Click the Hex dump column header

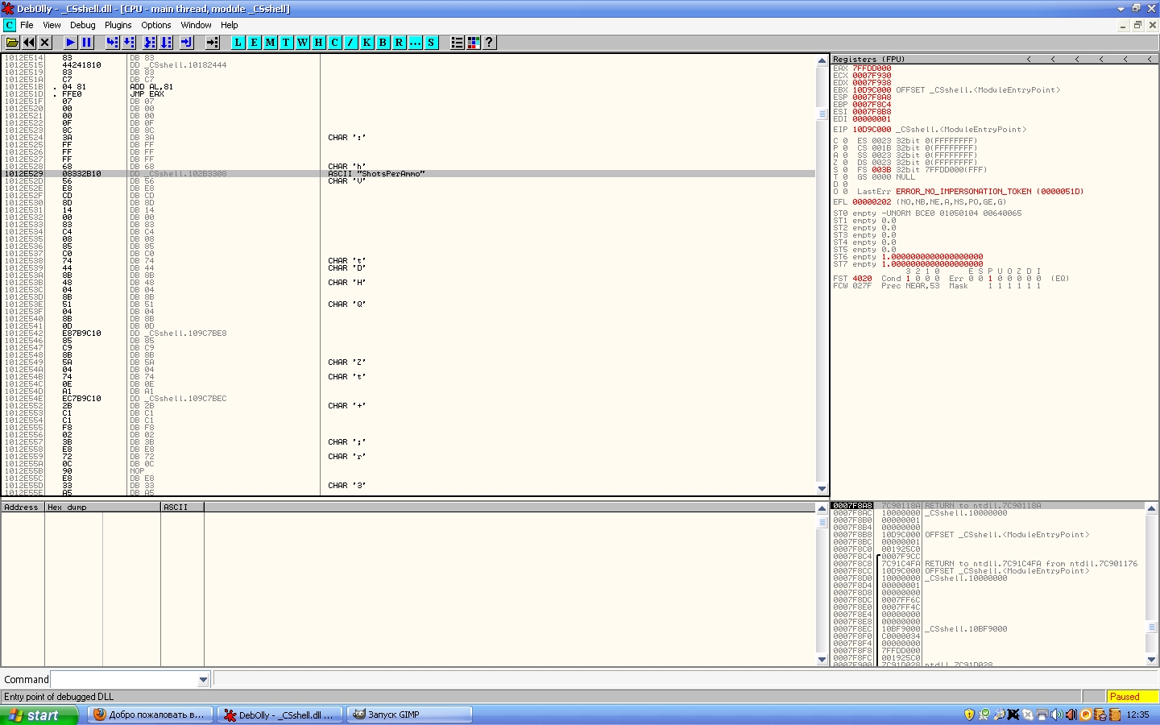(102, 507)
